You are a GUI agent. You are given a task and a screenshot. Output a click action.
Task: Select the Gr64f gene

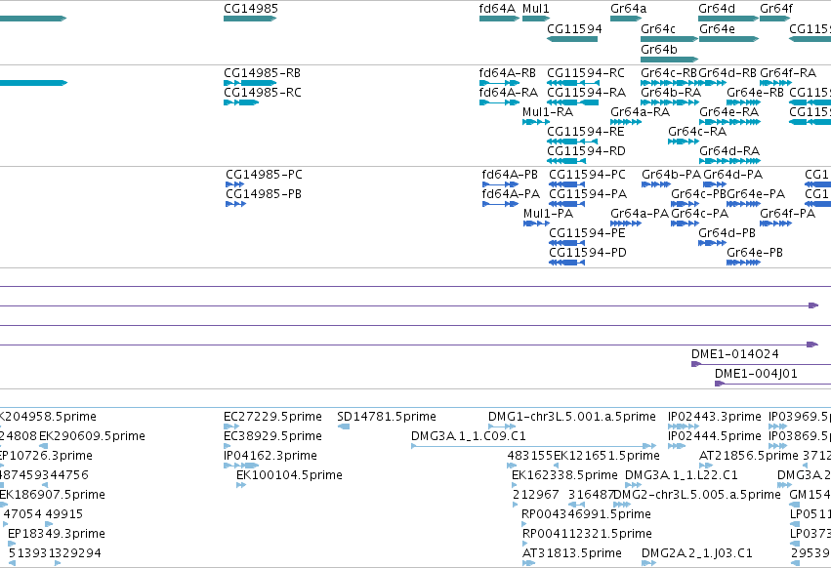pyautogui.click(x=774, y=19)
